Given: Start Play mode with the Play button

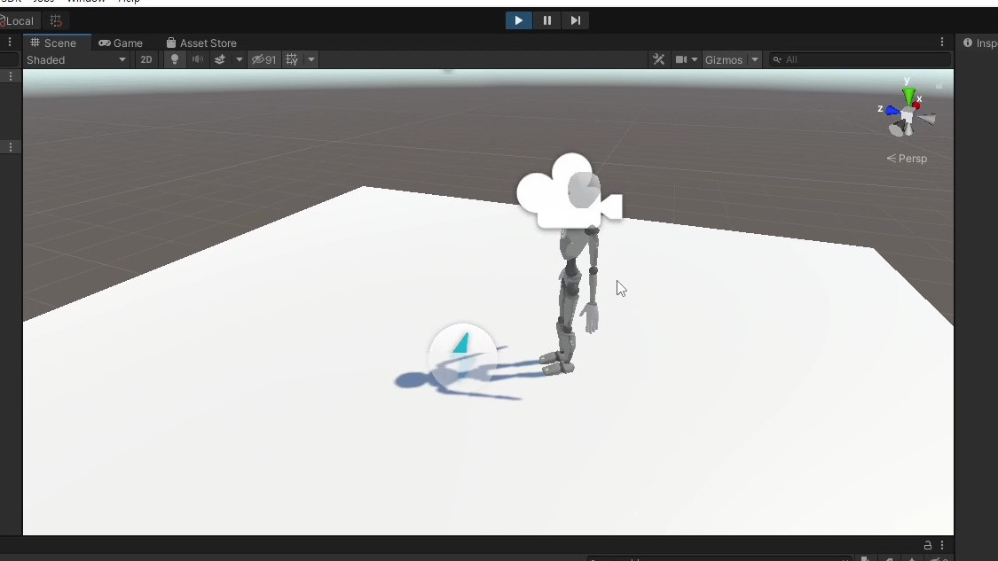Looking at the screenshot, I should tap(519, 20).
